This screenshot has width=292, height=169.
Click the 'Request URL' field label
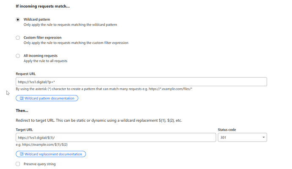25,74
